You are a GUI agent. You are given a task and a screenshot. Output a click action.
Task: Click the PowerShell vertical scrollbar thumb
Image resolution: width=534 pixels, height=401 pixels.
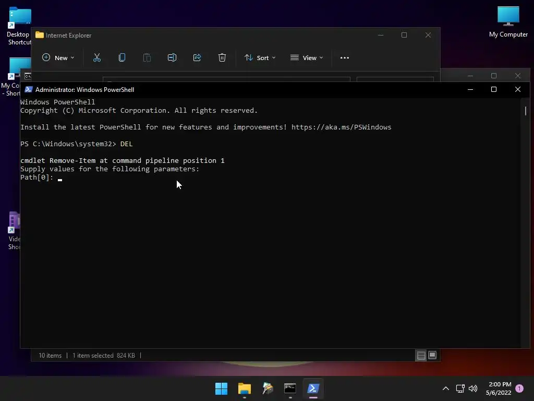coord(526,111)
